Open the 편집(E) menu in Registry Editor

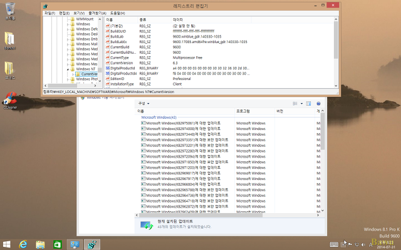coord(64,13)
